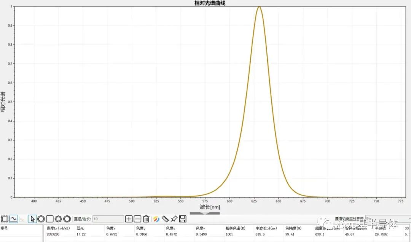Remove a region with the minus icon

(x=137, y=219)
